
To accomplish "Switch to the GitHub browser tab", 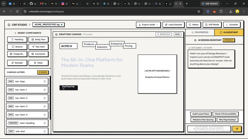I will (x=33, y=4).
